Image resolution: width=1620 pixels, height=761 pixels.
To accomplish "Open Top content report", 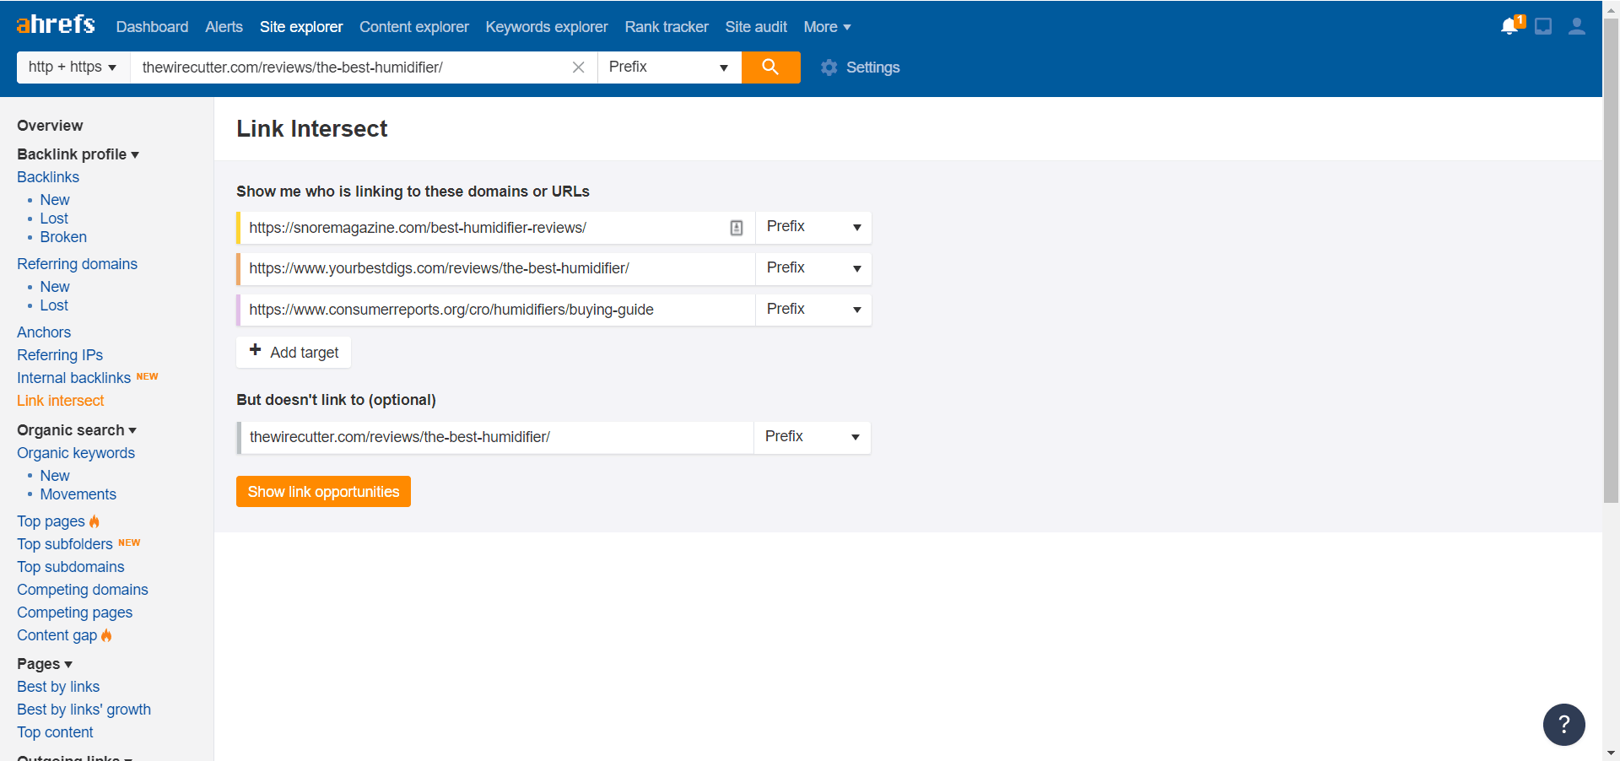I will pos(55,732).
